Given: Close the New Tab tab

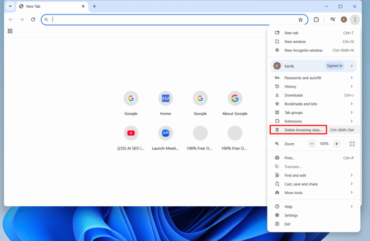Looking at the screenshot, I should [x=83, y=6].
